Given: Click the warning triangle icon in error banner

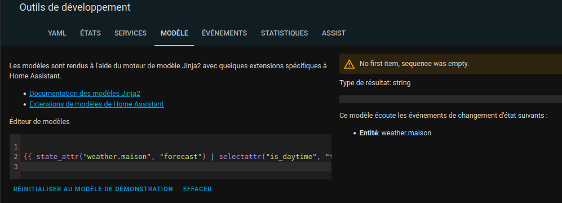Looking at the screenshot, I should coord(349,64).
